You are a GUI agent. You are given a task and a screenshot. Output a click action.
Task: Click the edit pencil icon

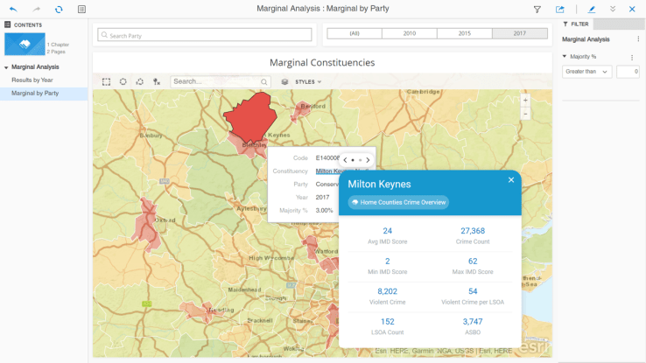[x=592, y=9]
